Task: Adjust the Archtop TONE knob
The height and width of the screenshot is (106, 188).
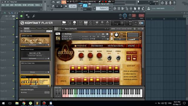Action: coord(90,56)
